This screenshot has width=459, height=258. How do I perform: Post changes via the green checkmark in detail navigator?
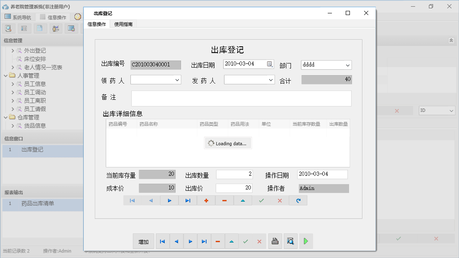pos(261,200)
